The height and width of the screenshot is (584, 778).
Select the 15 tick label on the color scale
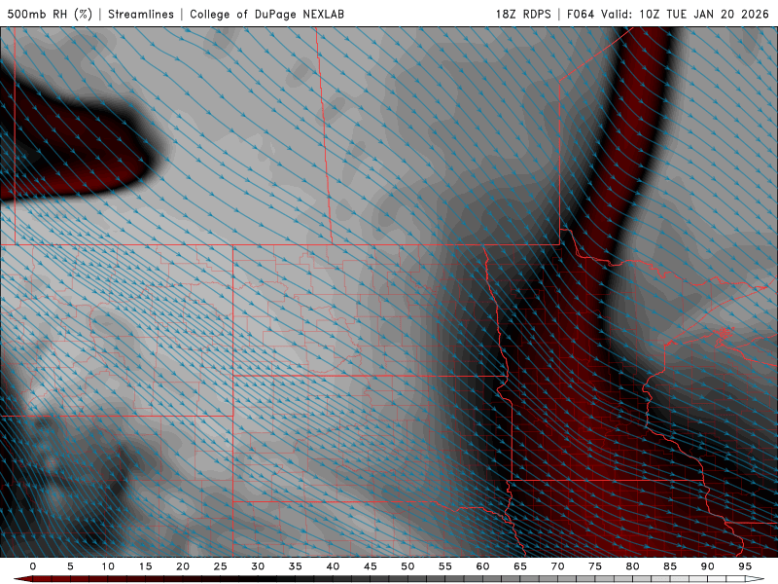[x=145, y=566]
